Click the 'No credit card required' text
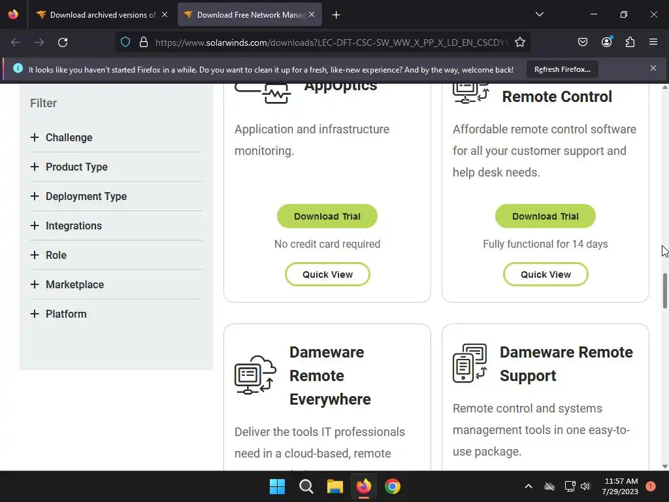 [x=327, y=244]
